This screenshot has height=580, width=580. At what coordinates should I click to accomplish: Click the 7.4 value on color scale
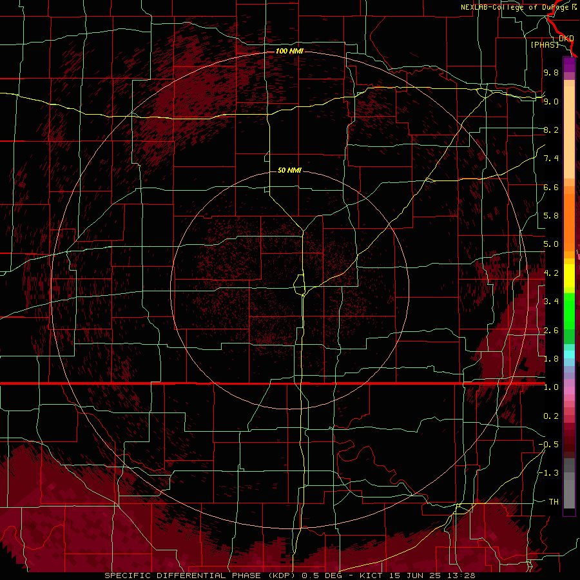point(551,159)
